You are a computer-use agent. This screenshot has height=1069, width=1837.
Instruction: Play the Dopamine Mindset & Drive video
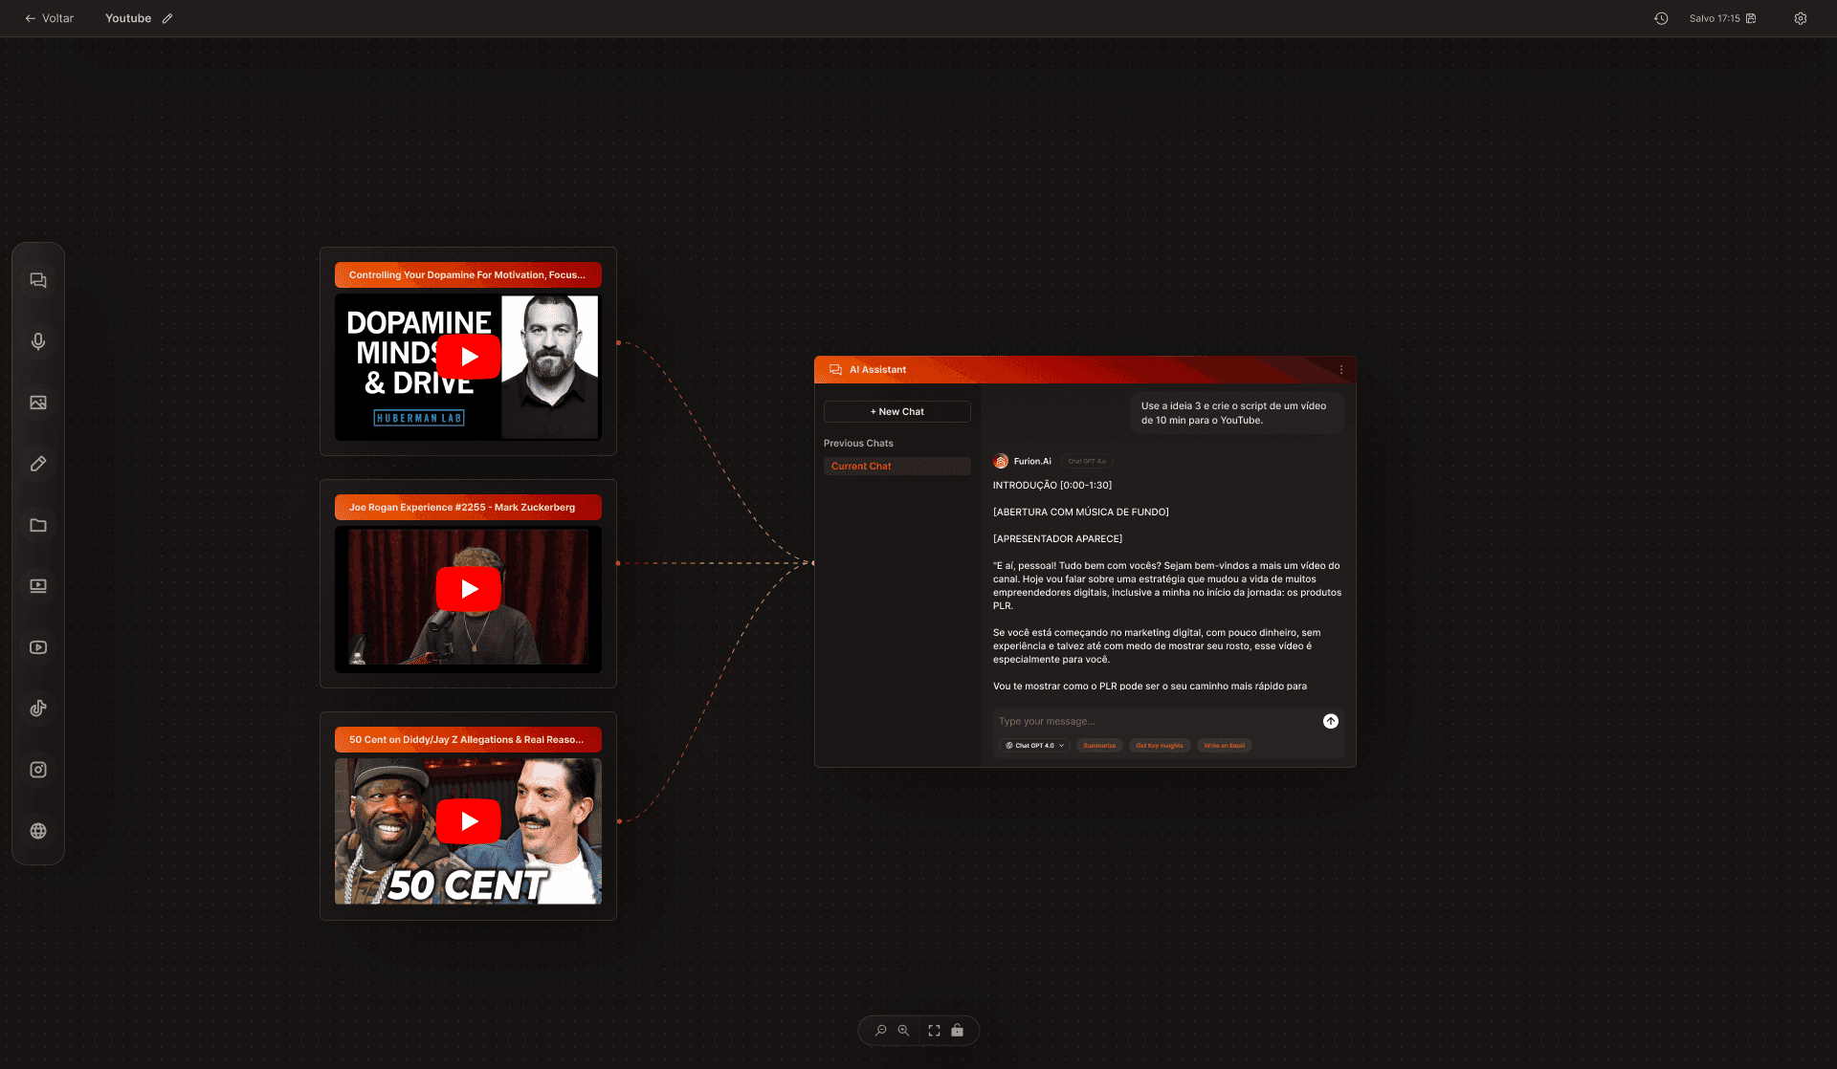[x=469, y=357]
